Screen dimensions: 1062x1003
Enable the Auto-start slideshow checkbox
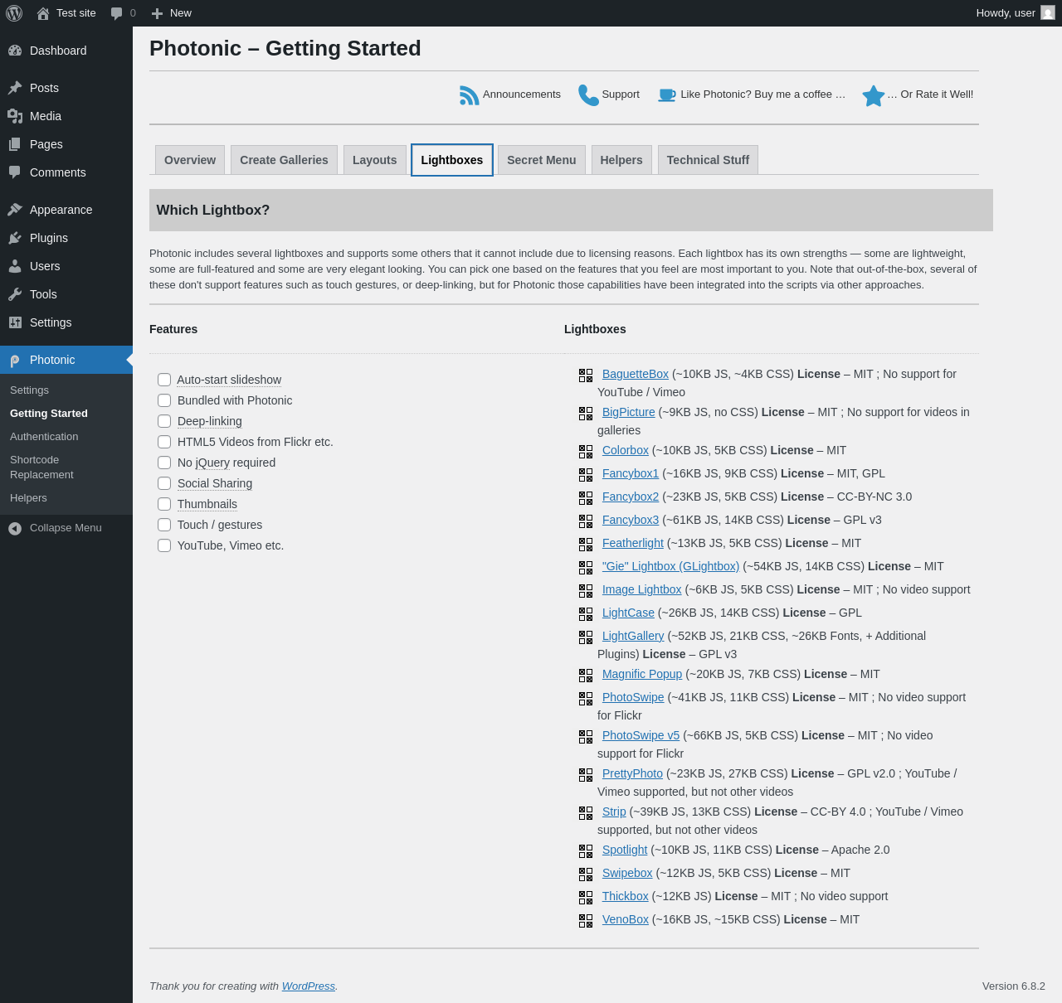(x=164, y=380)
